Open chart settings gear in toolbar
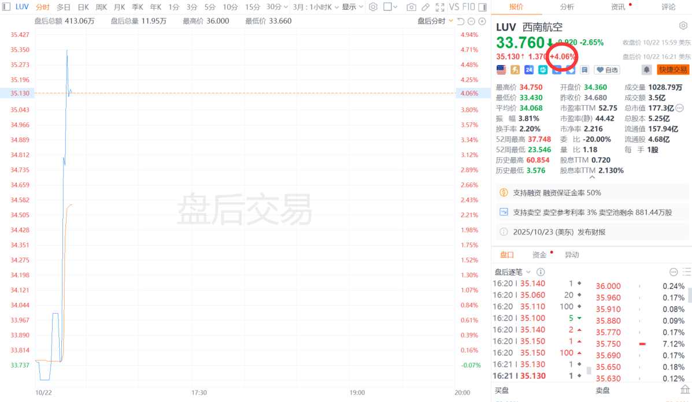 coord(373,7)
